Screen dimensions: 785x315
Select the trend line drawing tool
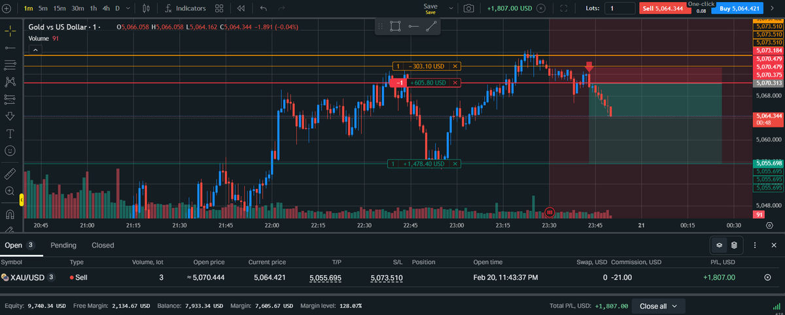click(10, 48)
